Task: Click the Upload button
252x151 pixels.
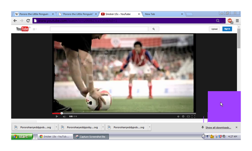Action: coord(214,29)
